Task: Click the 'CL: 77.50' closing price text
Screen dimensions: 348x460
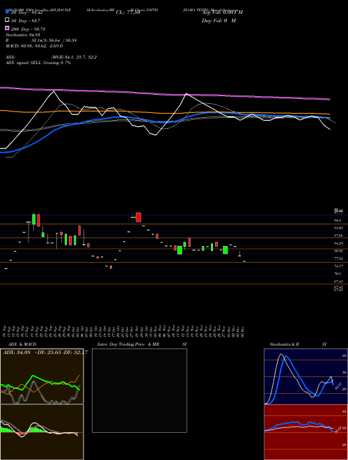Action: [x=127, y=13]
